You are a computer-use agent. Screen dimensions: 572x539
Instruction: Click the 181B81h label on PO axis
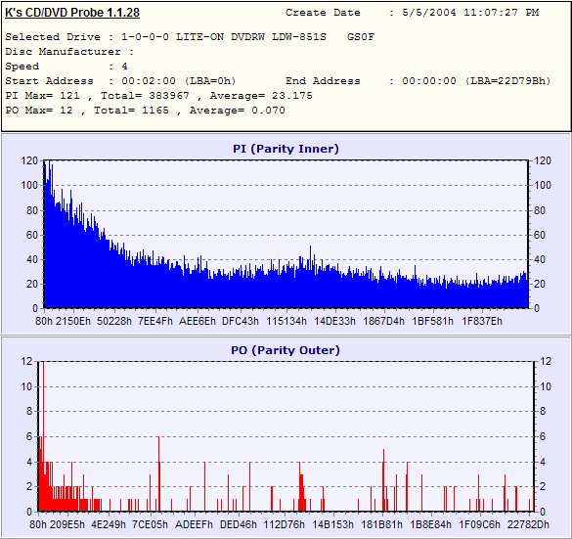(381, 524)
